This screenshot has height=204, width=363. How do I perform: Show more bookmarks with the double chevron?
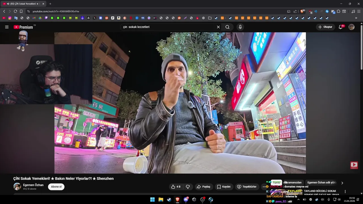coord(356,18)
